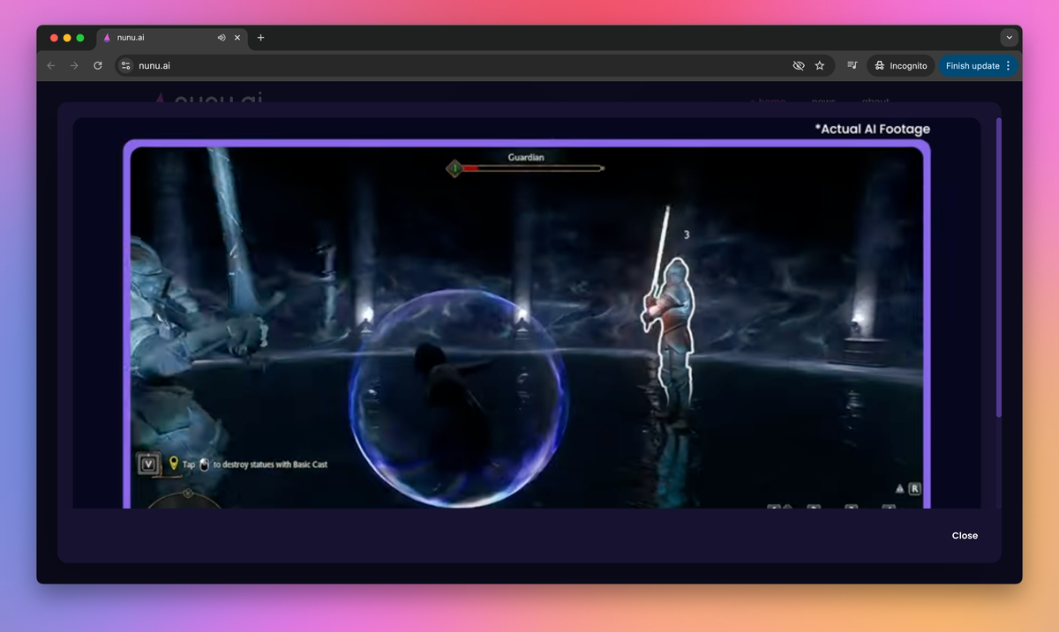
Task: Click the blue shield bubble in video
Action: 459,397
